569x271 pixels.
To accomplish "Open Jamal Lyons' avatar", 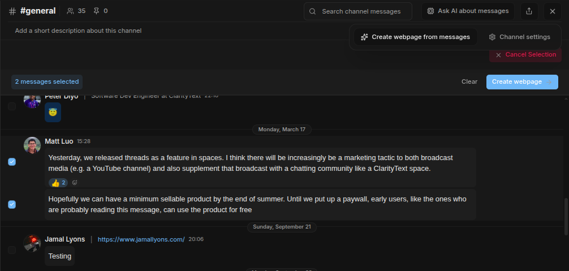I will 32,243.
